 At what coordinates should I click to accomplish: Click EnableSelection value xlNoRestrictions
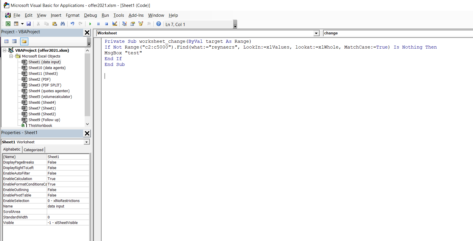(68, 201)
